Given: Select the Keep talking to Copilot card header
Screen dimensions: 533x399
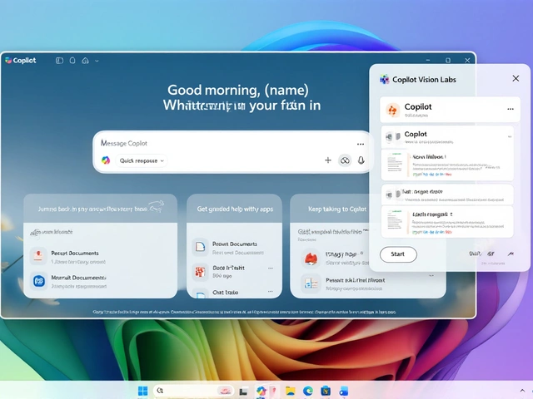Looking at the screenshot, I should click(x=336, y=209).
